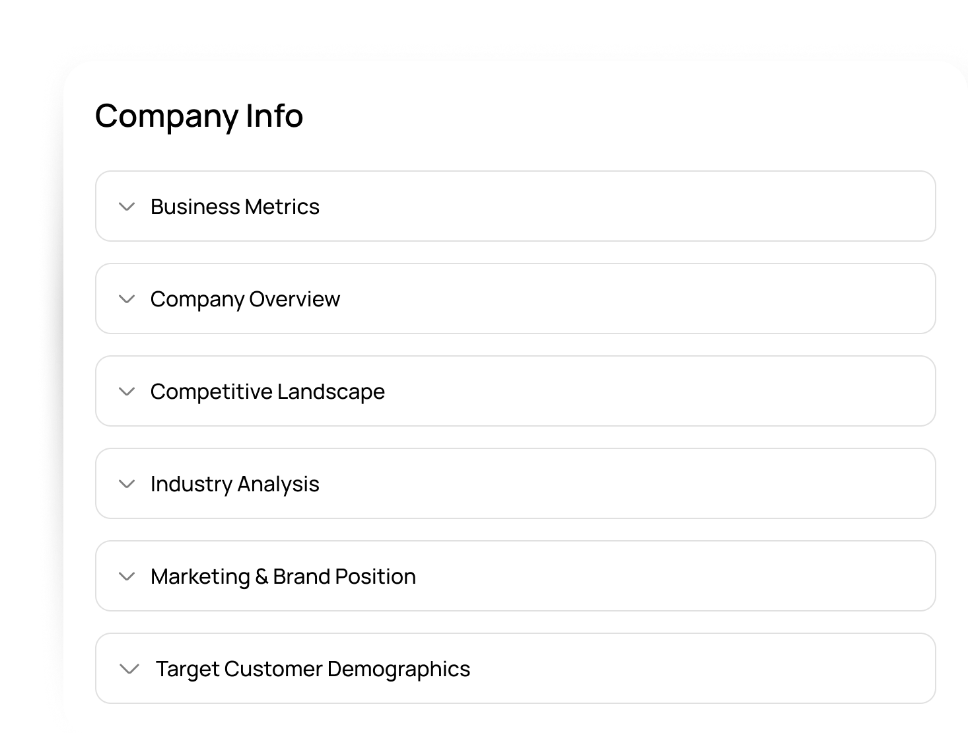Viewport: 968px width, 733px height.
Task: Click the Industry Analysis chevron icon
Action: [x=127, y=484]
